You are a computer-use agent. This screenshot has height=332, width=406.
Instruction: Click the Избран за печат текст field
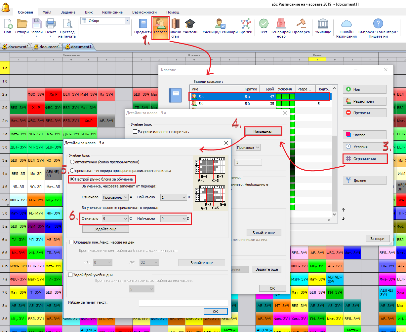pos(183,303)
